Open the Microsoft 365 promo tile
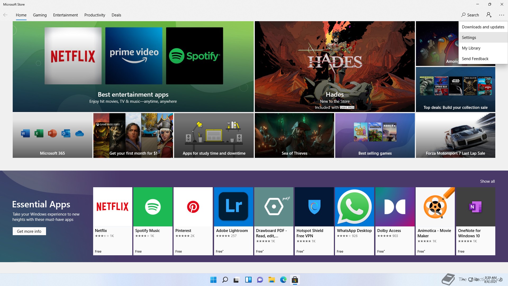 click(x=52, y=135)
